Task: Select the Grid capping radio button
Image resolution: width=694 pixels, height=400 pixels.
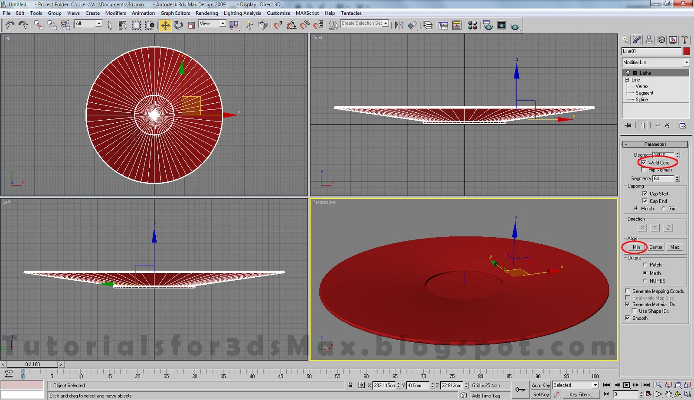Action: click(664, 209)
